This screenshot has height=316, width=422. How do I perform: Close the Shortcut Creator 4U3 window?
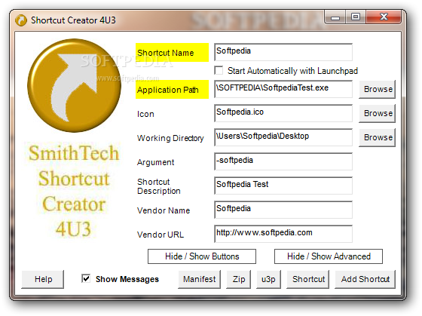(x=384, y=17)
